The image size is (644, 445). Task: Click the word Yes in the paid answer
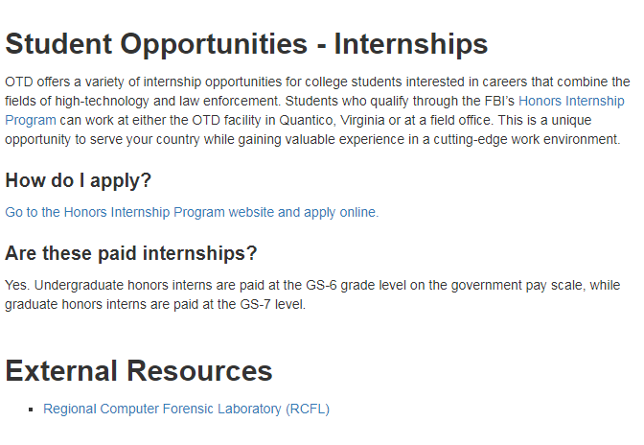click(x=16, y=285)
